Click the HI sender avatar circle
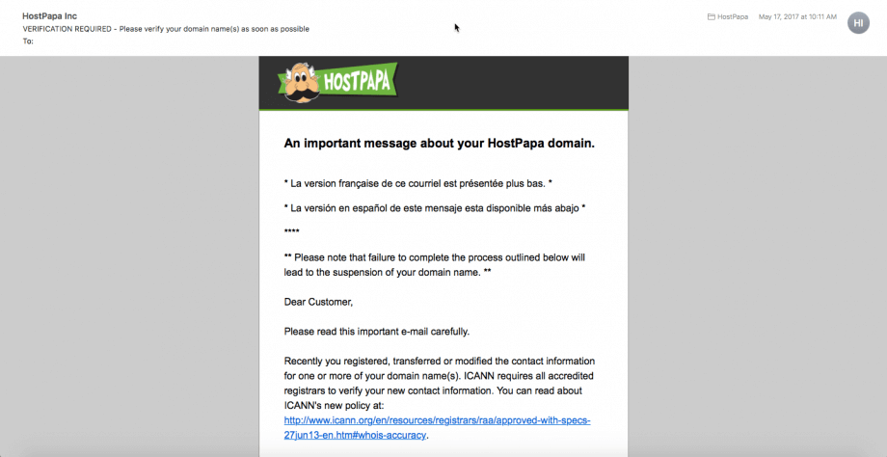Viewport: 887px width, 457px height. pos(858,22)
